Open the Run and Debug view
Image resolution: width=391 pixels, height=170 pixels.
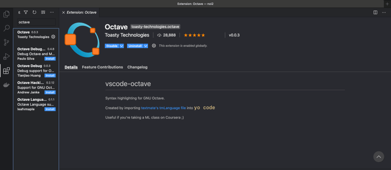(x=7, y=56)
